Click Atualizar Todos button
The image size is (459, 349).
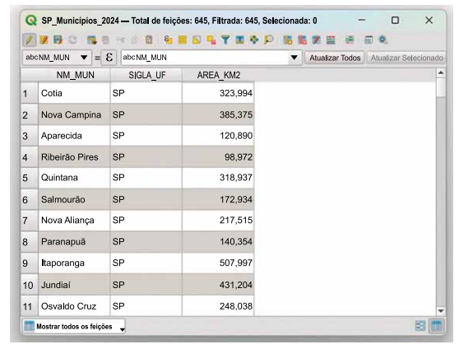pos(335,58)
